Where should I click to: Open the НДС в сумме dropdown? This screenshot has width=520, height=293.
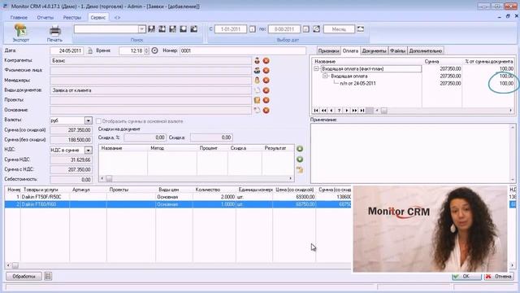[88, 151]
